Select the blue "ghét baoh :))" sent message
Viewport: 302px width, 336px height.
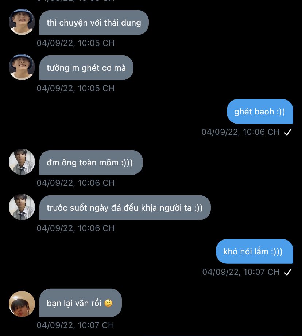pyautogui.click(x=260, y=112)
